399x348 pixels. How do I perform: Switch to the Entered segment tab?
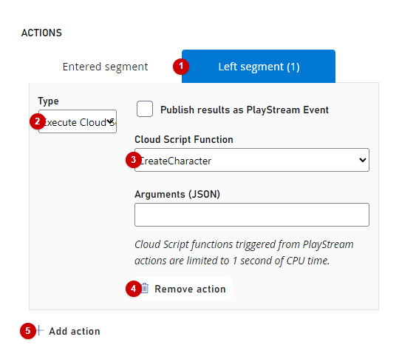coord(105,67)
